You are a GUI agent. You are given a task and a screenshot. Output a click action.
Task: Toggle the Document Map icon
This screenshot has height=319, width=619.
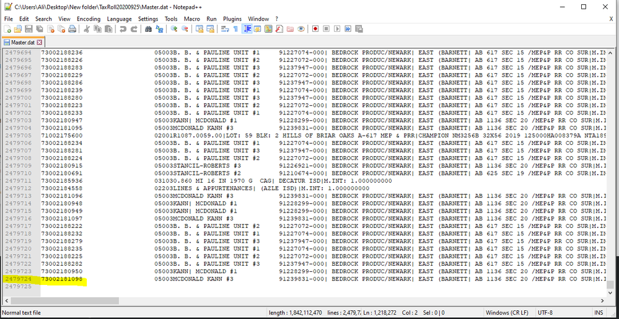[x=268, y=29]
